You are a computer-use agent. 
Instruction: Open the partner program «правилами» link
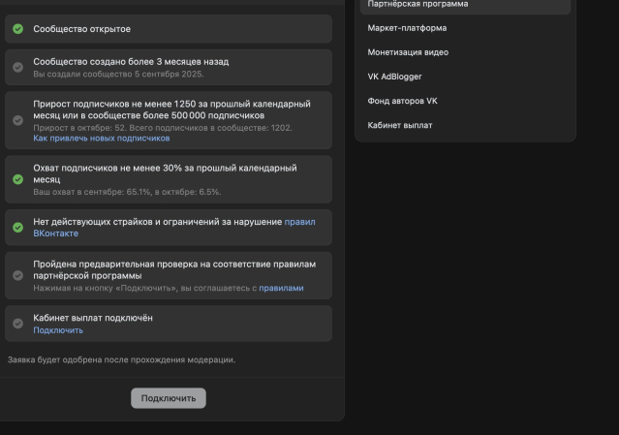coord(281,288)
